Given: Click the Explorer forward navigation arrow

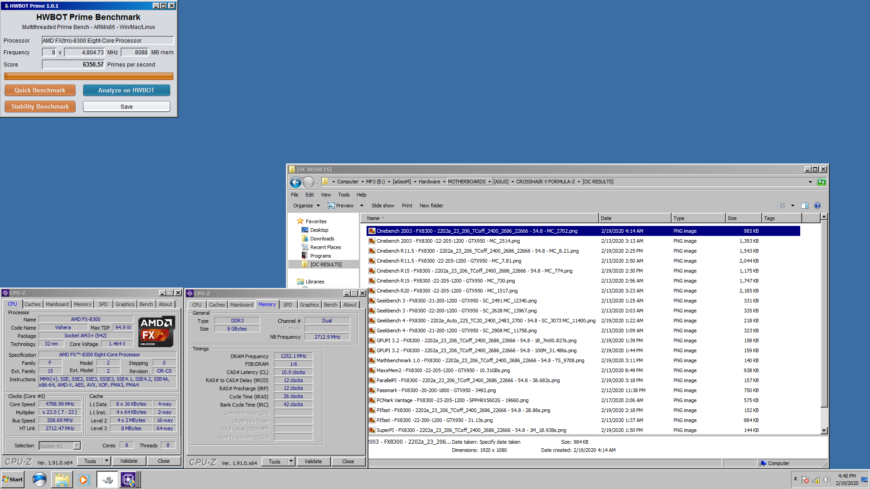Looking at the screenshot, I should (308, 182).
